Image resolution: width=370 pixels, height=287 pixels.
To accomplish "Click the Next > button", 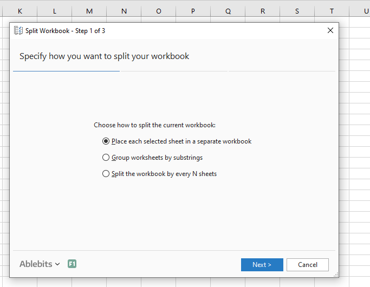I will 262,265.
